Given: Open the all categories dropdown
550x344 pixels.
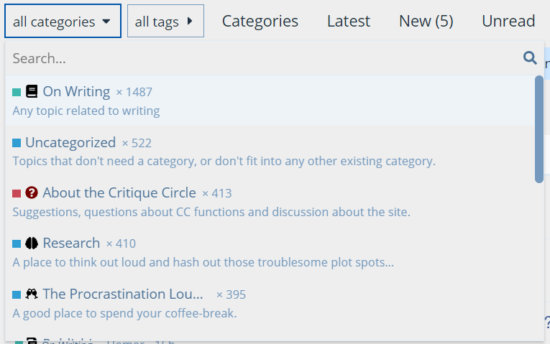Looking at the screenshot, I should (63, 21).
